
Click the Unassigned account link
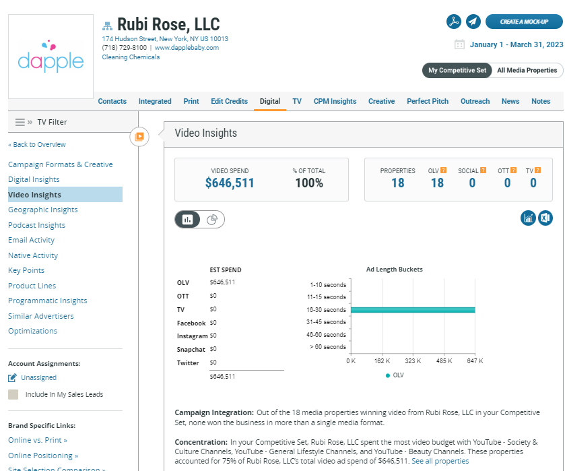point(38,377)
